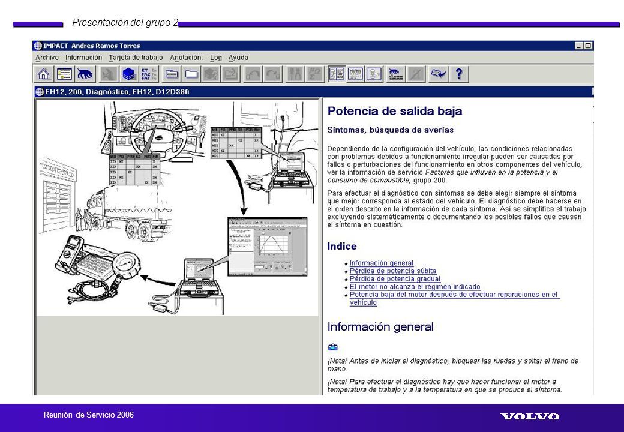Open help via the question mark icon
The width and height of the screenshot is (624, 432).
coord(459,74)
